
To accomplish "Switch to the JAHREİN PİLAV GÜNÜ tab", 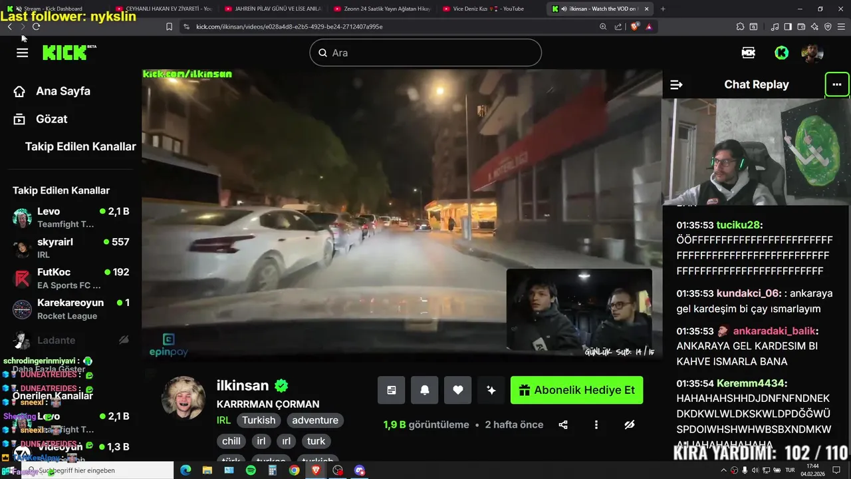I will click(273, 9).
